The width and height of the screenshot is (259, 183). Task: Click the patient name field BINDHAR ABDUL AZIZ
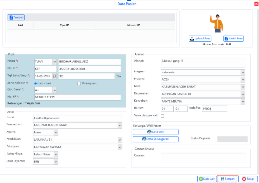click(x=90, y=62)
